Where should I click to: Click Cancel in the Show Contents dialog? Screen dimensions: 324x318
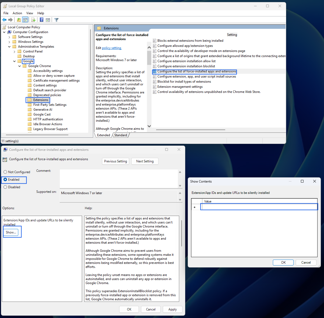tap(306, 263)
